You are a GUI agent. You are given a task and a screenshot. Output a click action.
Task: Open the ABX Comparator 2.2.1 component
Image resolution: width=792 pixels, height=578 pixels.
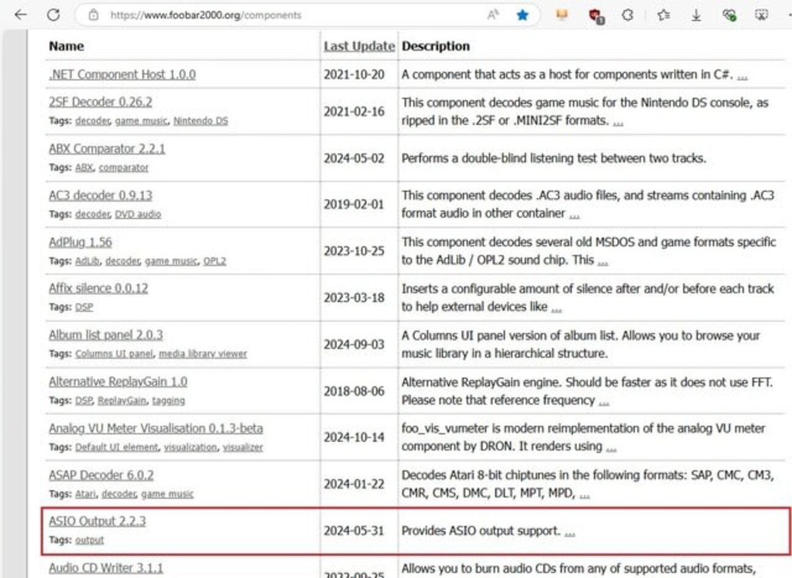[x=107, y=149]
